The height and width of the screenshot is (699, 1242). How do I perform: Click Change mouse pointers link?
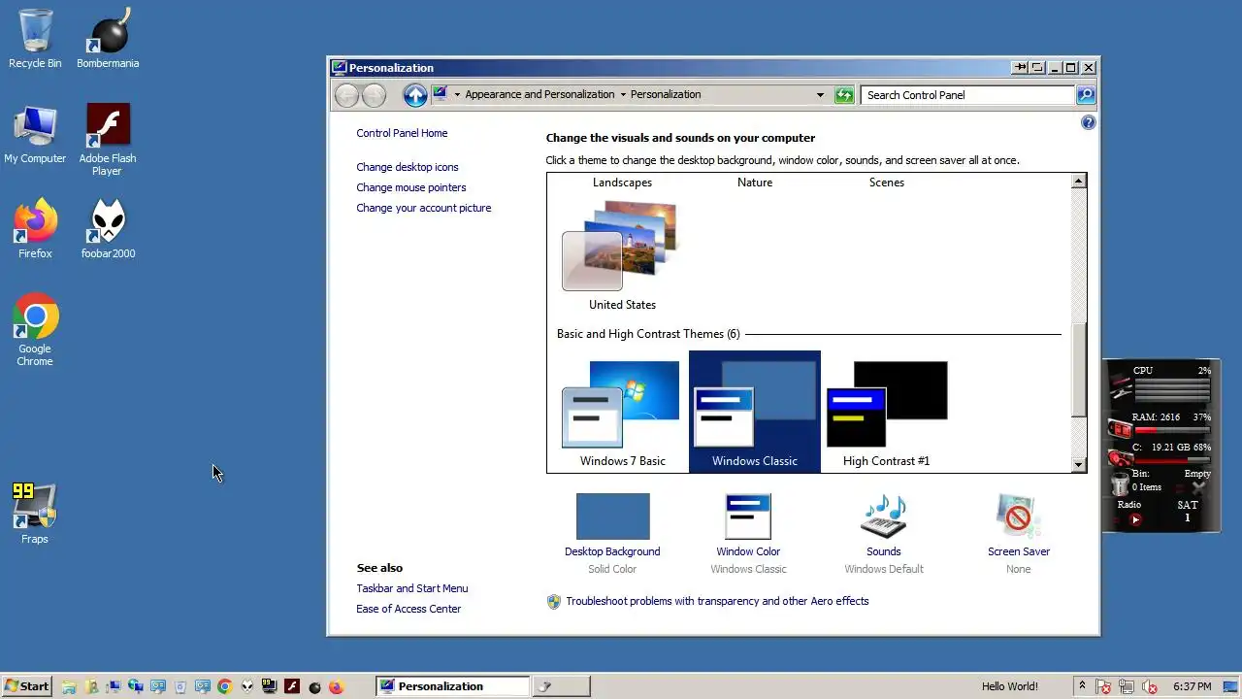pyautogui.click(x=411, y=187)
